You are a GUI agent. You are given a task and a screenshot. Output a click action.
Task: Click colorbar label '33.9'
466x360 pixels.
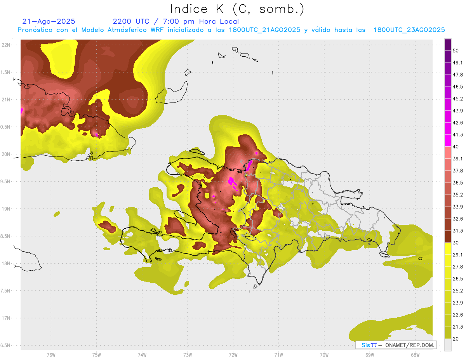point(458,207)
